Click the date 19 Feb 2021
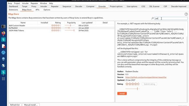 tap(83, 31)
